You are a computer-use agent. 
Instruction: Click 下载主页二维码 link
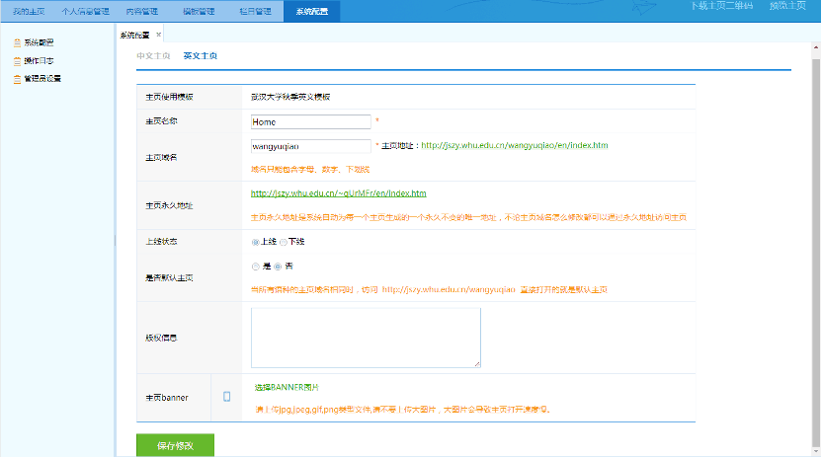[722, 6]
